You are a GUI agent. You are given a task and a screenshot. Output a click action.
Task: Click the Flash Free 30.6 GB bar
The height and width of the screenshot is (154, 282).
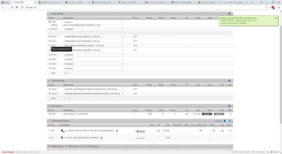click(219, 114)
